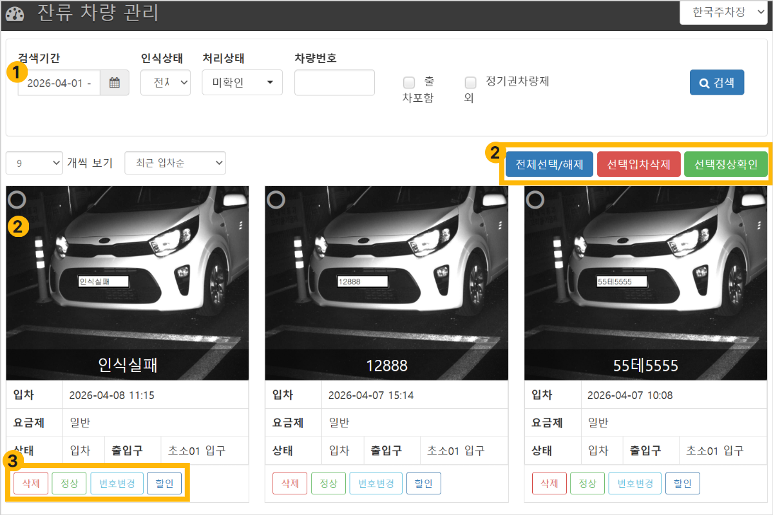Viewport: 773px width, 515px height.
Task: Open the 12888 vehicle photo
Action: tap(386, 283)
